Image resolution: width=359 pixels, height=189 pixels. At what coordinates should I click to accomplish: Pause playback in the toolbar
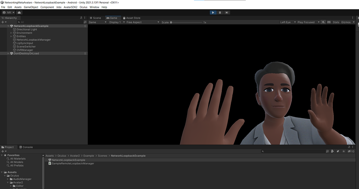tap(220, 12)
